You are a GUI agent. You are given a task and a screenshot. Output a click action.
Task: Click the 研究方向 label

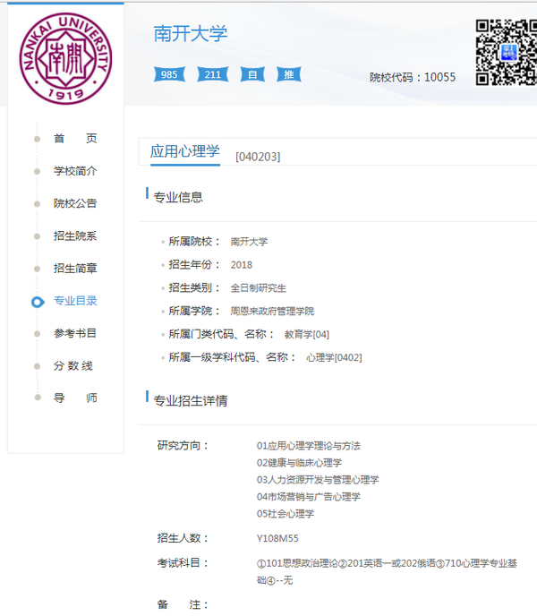183,446
